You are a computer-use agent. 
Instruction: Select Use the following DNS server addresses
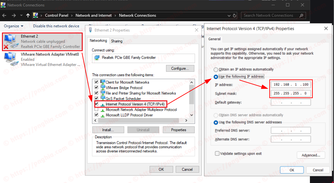[216, 122]
